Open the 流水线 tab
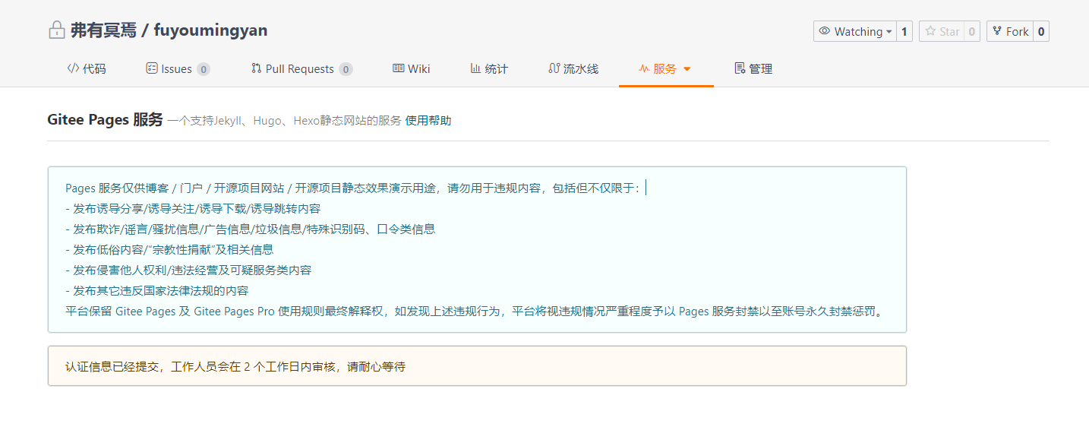 [x=573, y=68]
